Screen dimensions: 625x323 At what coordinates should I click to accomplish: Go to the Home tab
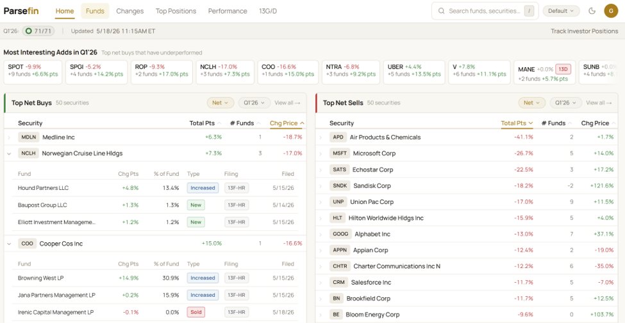click(65, 11)
